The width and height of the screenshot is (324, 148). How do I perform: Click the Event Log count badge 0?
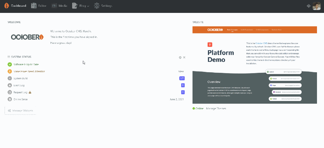click(x=183, y=85)
